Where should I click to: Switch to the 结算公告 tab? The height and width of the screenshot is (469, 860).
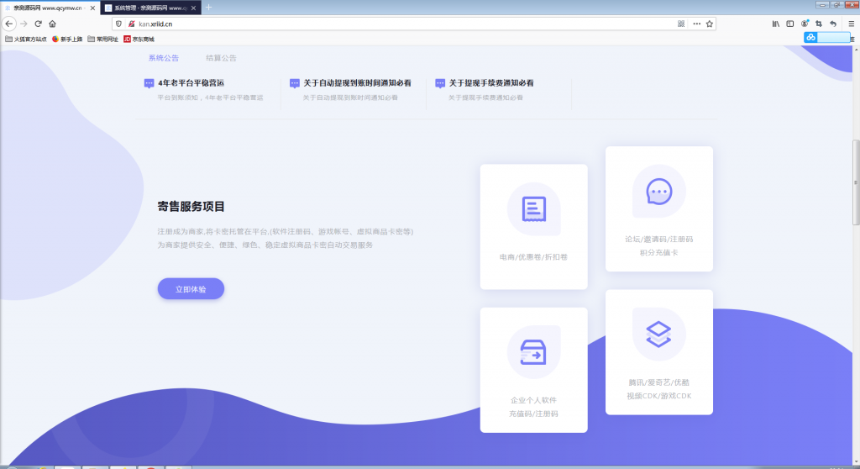pyautogui.click(x=221, y=58)
